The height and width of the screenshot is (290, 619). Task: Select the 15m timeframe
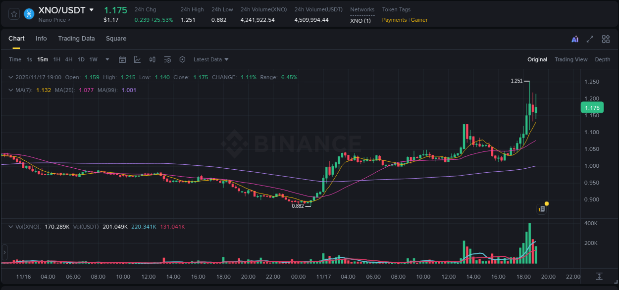(x=43, y=59)
